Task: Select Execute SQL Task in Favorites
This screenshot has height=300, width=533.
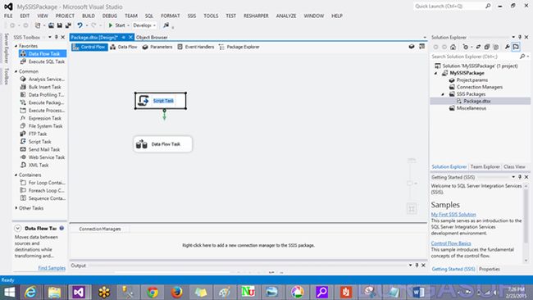Action: (47, 61)
